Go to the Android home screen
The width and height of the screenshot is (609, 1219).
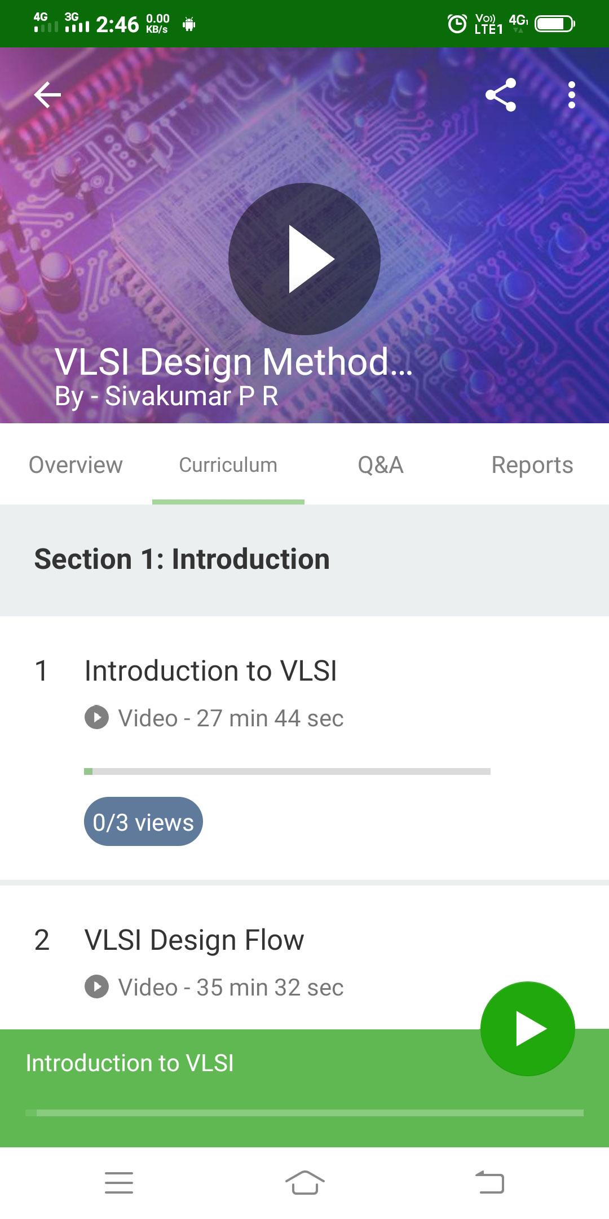[x=304, y=1182]
